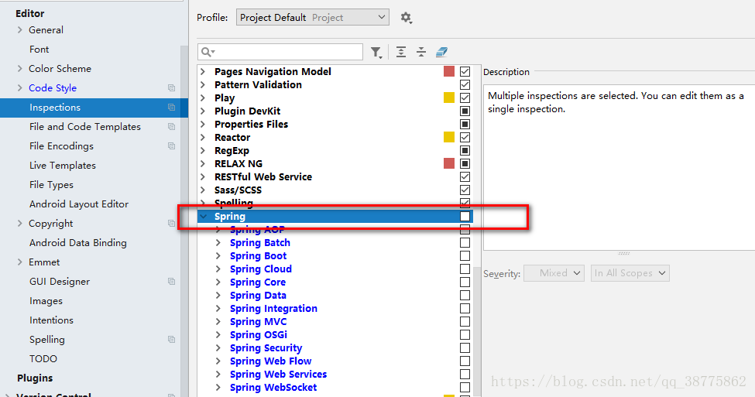Click yellow severity swatch for Reactor

[449, 137]
